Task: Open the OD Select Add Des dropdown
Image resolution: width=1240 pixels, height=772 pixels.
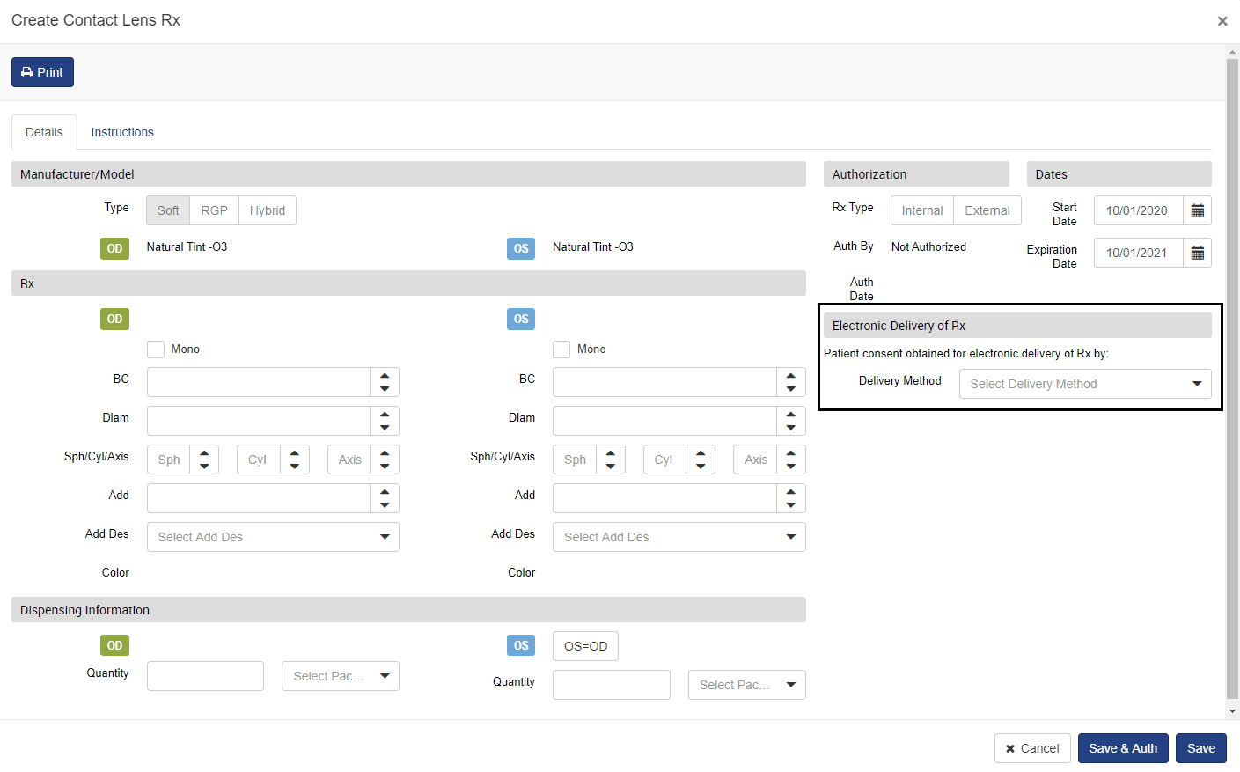Action: tap(273, 537)
